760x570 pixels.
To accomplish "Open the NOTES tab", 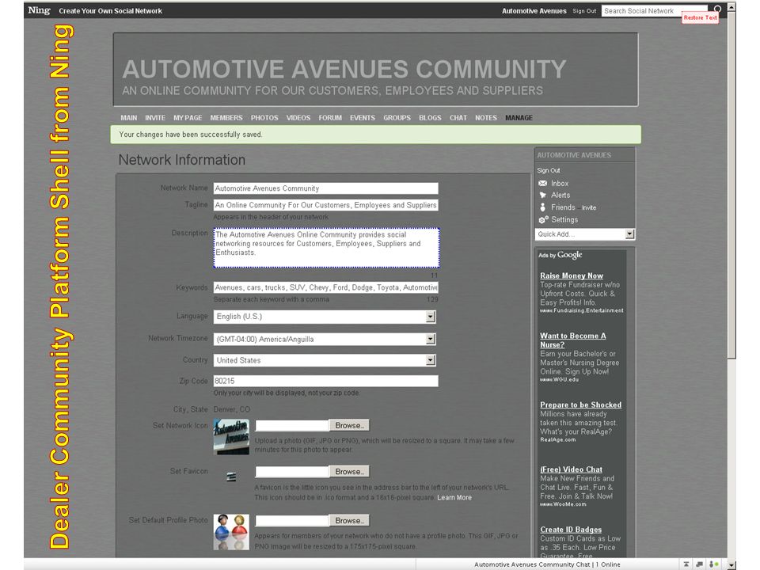I will click(485, 118).
